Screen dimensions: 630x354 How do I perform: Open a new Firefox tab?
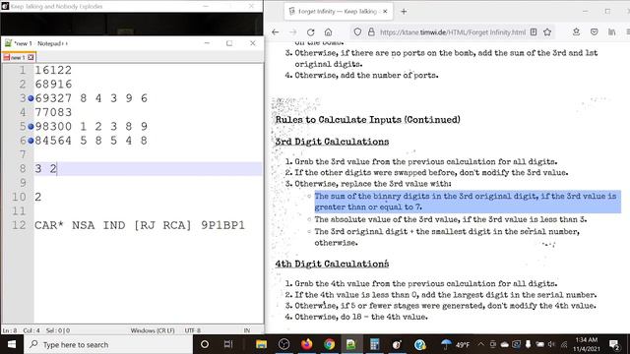point(404,12)
